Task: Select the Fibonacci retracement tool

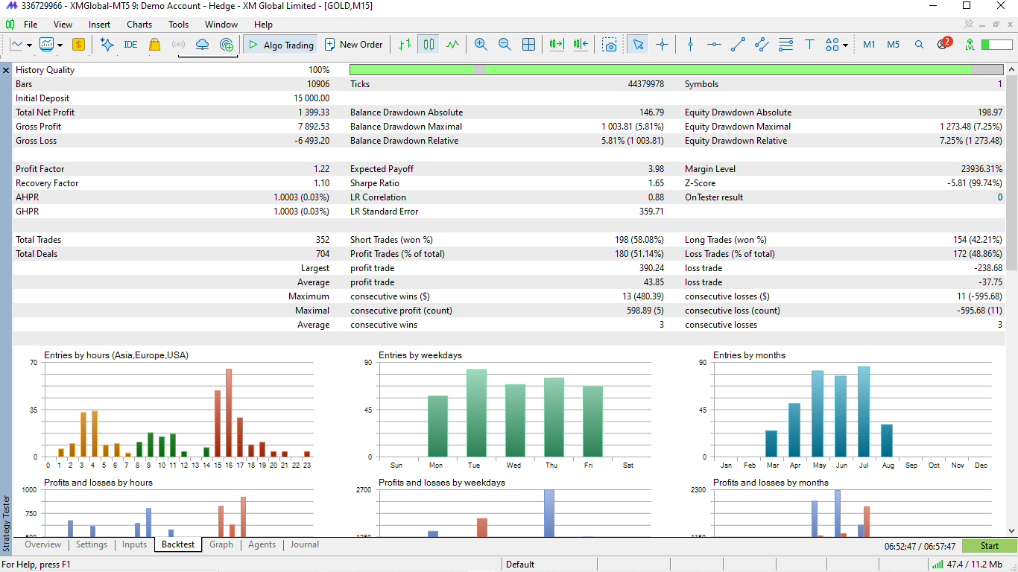Action: click(785, 45)
